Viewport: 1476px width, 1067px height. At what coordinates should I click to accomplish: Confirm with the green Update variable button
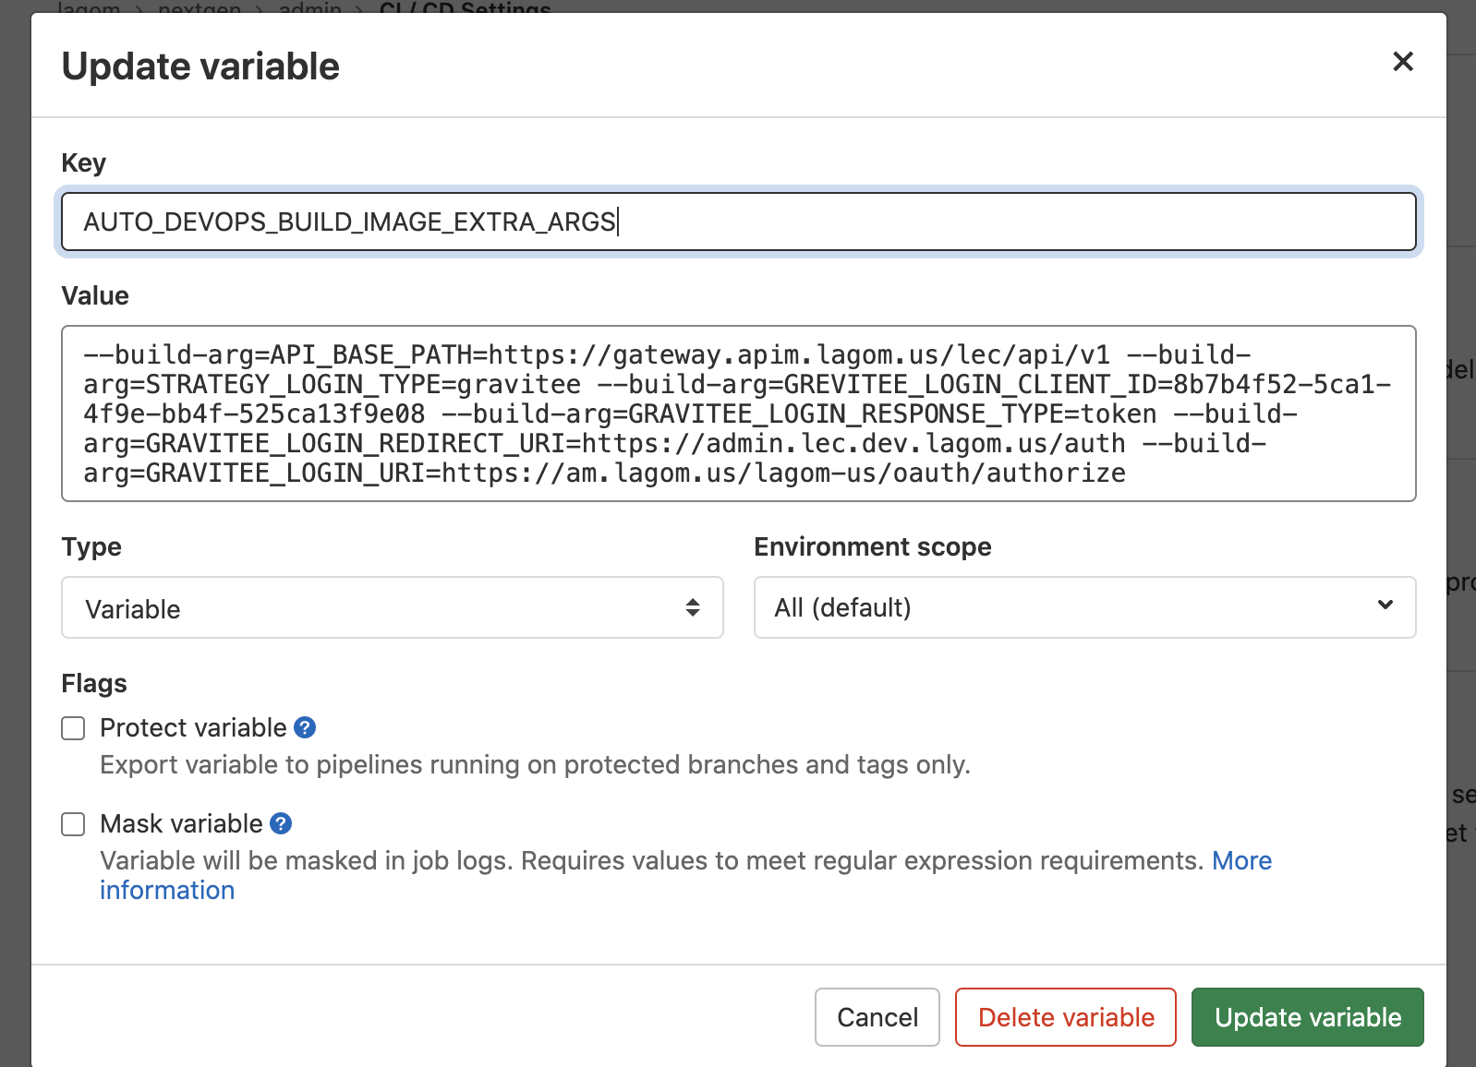1307,1017
